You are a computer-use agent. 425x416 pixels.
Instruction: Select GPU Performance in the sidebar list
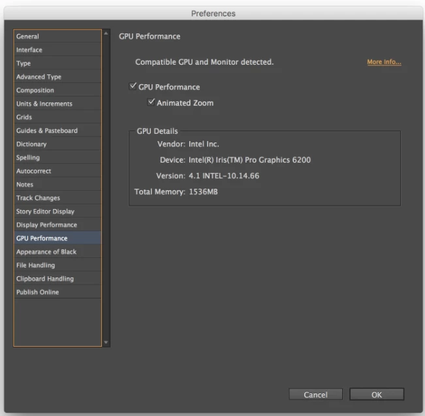[x=57, y=238]
